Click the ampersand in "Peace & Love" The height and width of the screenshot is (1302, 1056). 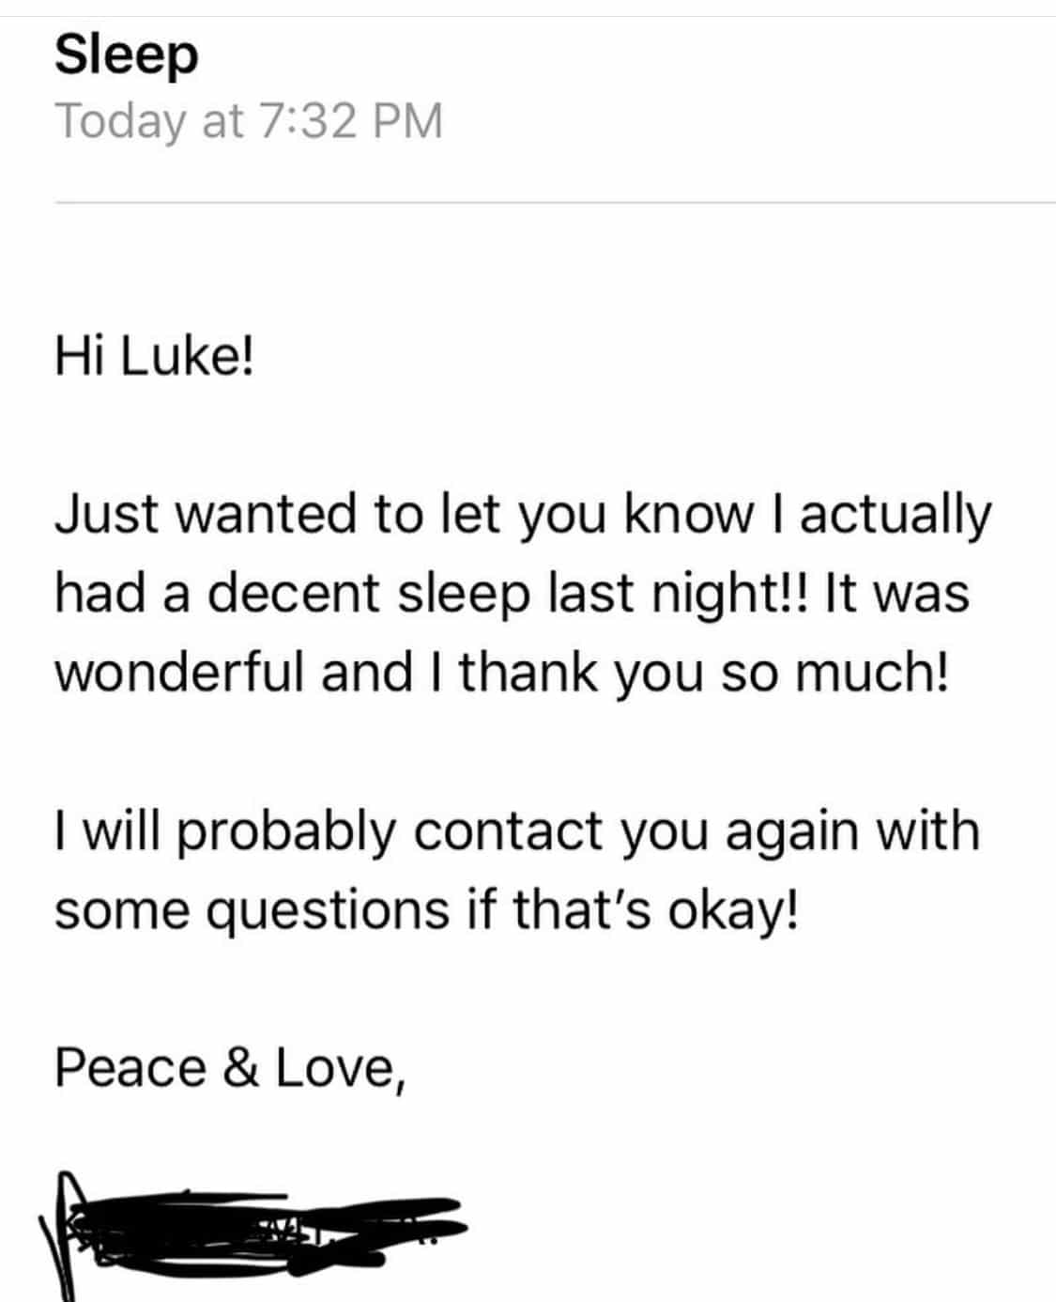[x=241, y=1069]
